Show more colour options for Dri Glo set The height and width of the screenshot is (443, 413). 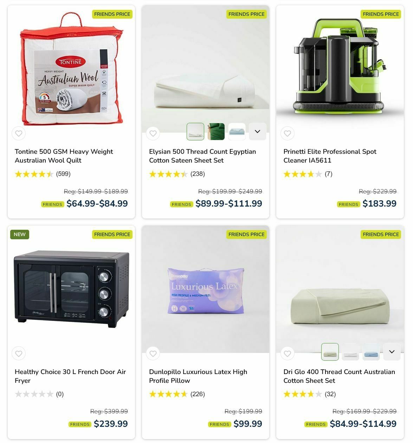pos(392,352)
